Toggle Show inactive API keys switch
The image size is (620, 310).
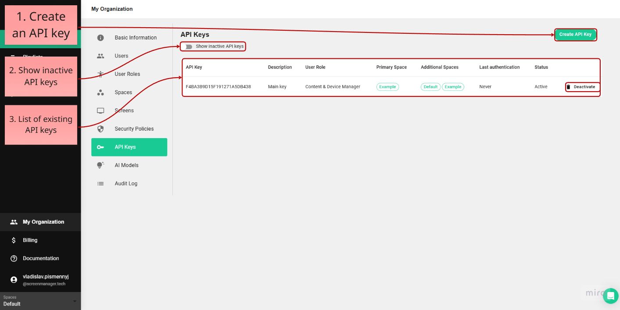pos(188,46)
